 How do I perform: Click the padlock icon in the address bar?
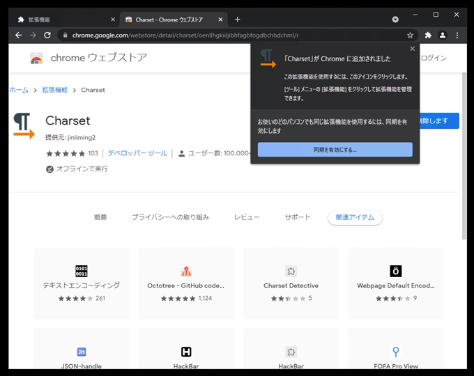tap(65, 36)
